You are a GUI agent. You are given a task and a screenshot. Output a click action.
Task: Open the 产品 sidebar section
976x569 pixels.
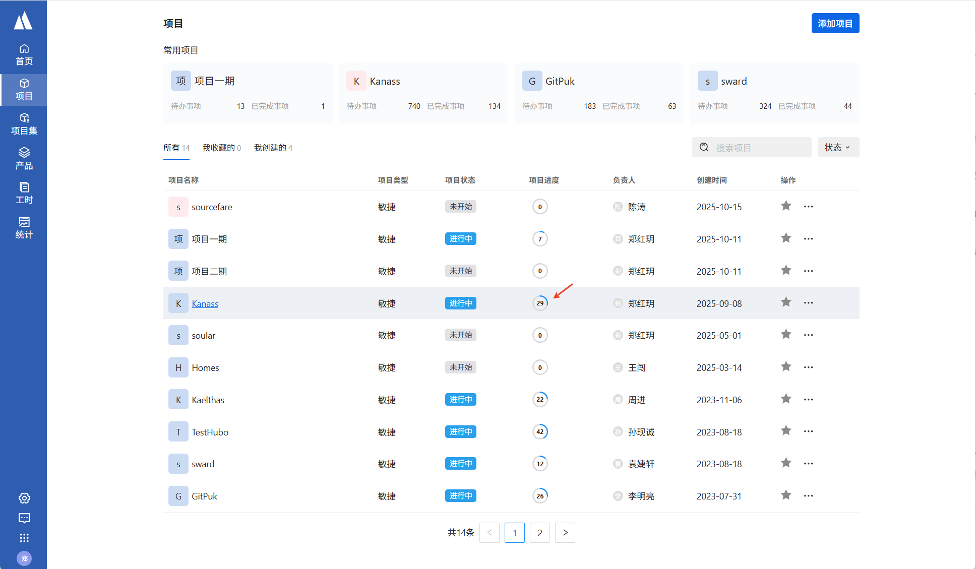[x=24, y=158]
